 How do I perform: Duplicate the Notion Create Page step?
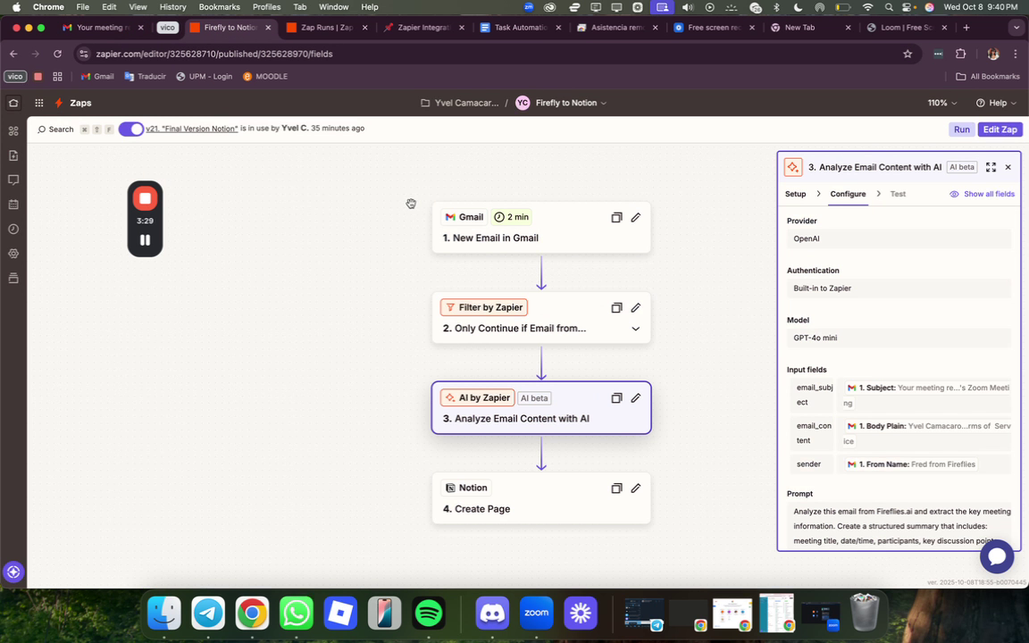click(616, 489)
